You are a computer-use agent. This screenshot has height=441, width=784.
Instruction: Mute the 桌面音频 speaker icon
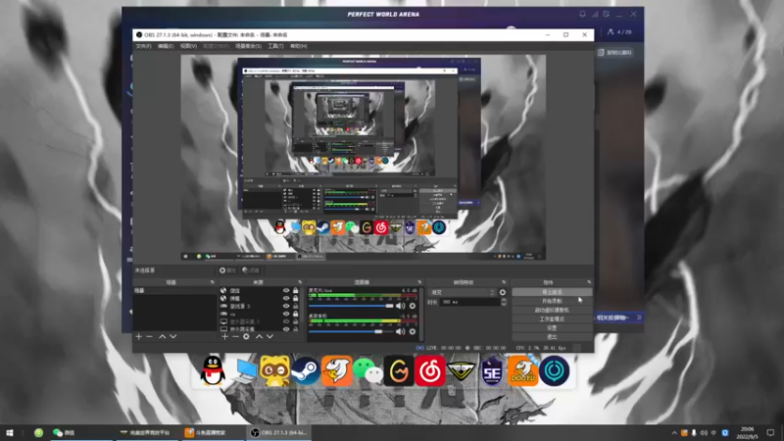pos(401,331)
